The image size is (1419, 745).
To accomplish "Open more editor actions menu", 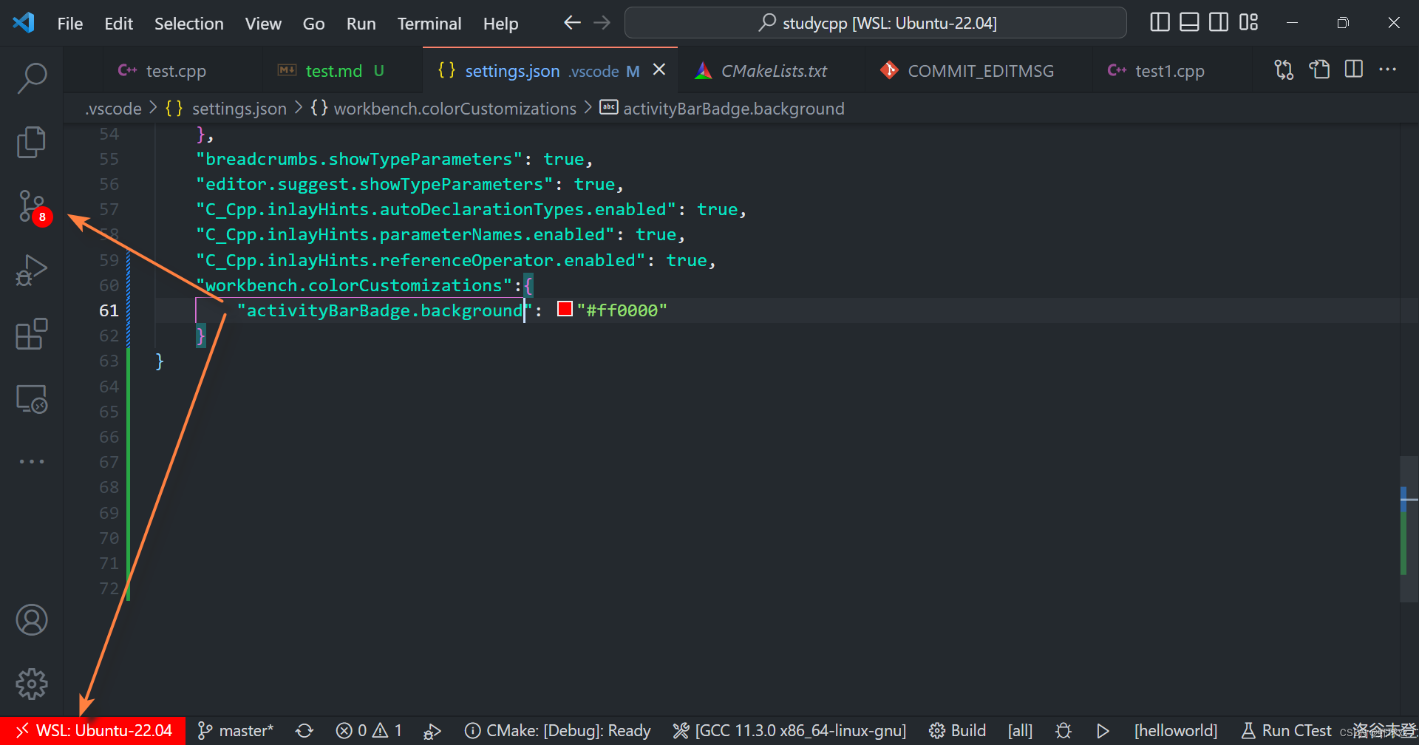I will (x=1388, y=69).
